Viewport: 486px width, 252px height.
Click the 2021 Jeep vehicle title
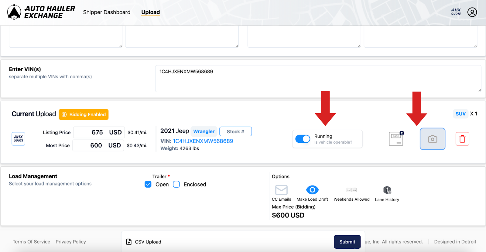[x=175, y=131]
